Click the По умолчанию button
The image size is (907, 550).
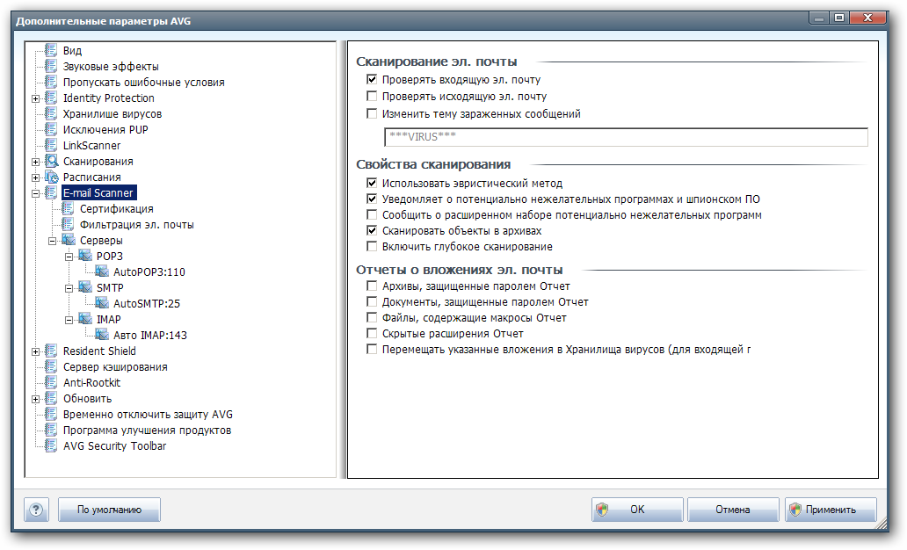(109, 510)
